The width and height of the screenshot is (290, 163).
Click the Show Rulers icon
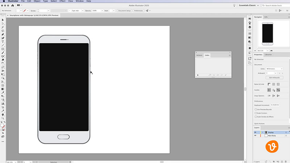click(269, 84)
